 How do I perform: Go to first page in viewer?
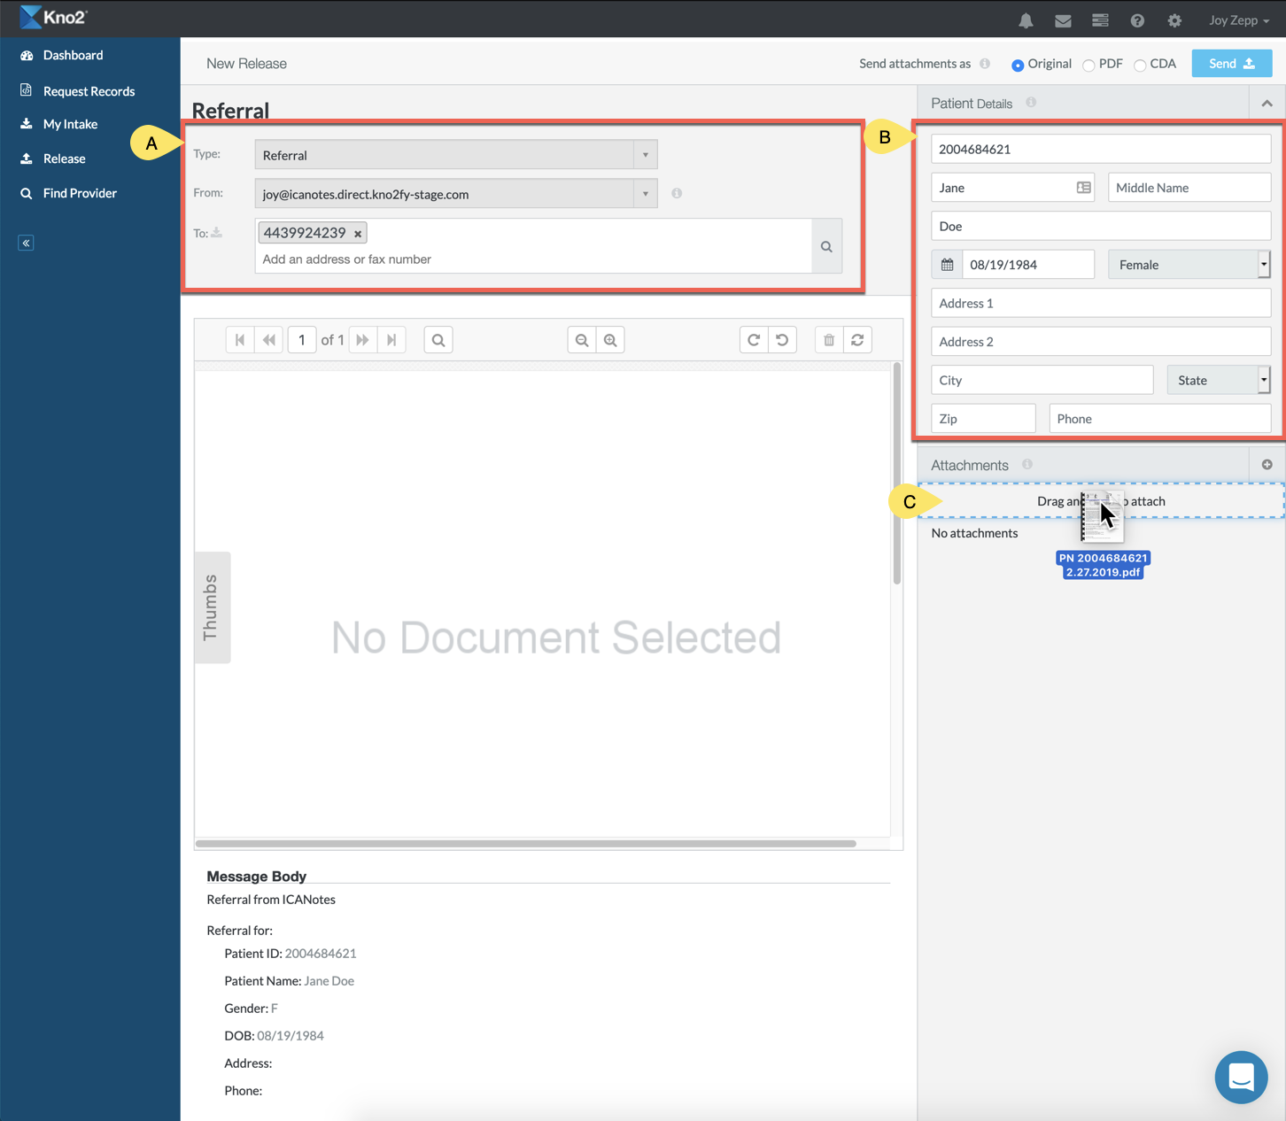(240, 340)
